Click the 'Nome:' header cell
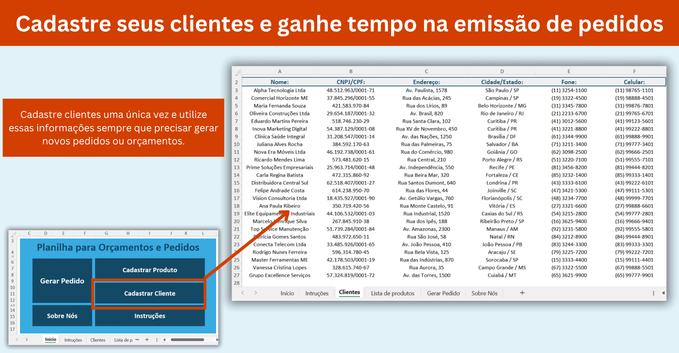Image resolution: width=679 pixels, height=353 pixels. 280,82
